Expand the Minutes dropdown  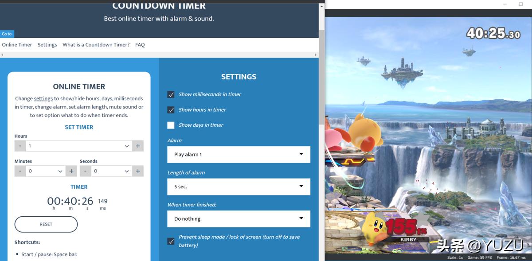[x=46, y=171]
